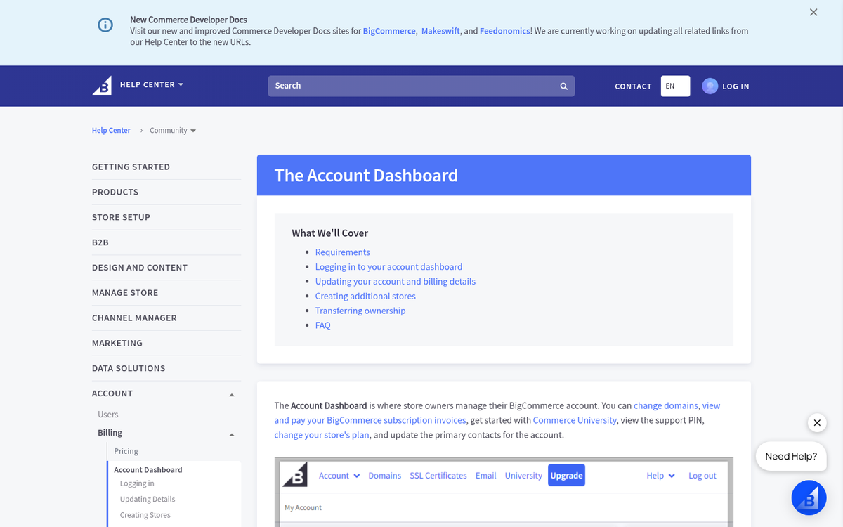The height and width of the screenshot is (527, 843).
Task: Select Channel Manager in the sidebar
Action: pyautogui.click(x=134, y=318)
